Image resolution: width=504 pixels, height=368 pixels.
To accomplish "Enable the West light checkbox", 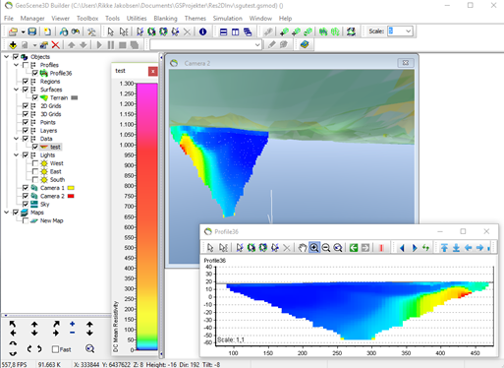I will tap(35, 163).
